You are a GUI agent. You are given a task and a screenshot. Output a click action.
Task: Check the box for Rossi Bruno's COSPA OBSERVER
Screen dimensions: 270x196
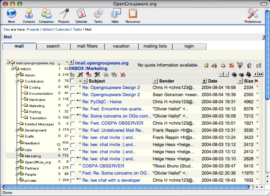tap(73, 166)
